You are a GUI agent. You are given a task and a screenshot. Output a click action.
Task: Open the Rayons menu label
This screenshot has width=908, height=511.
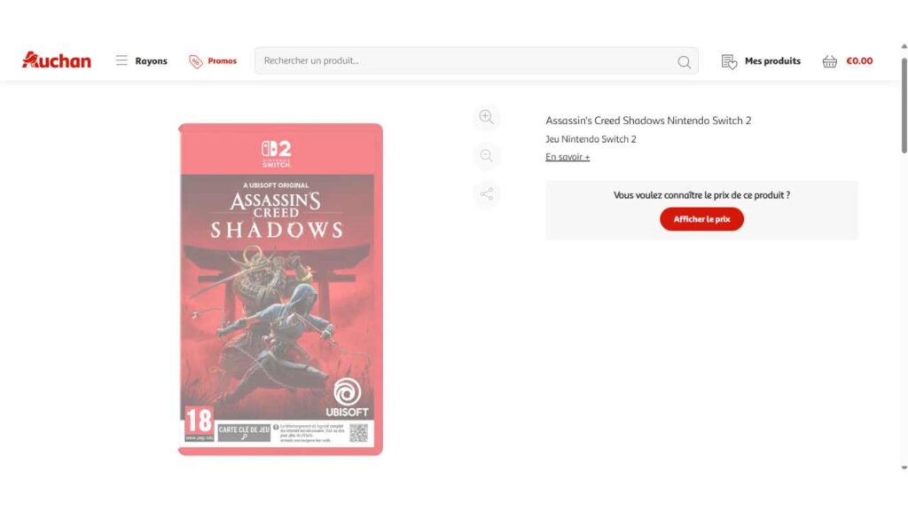[151, 61]
